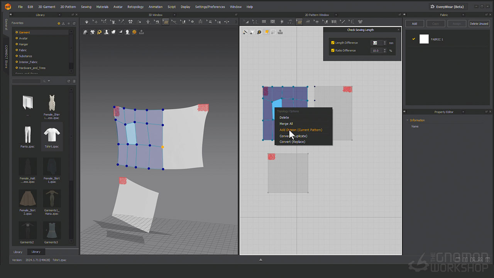This screenshot has height=278, width=494.
Task: Uncheck the Length Difference checkbox
Action: 333,43
